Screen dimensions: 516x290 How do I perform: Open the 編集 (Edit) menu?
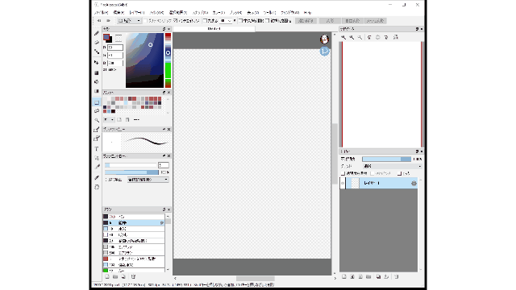119,13
